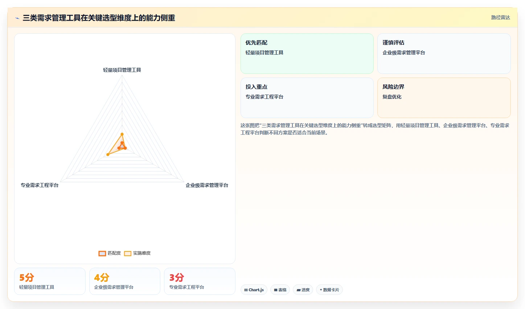Click the 复盘优化 text in 风险边界 card
Screen dimensions: 525x309
(392, 97)
